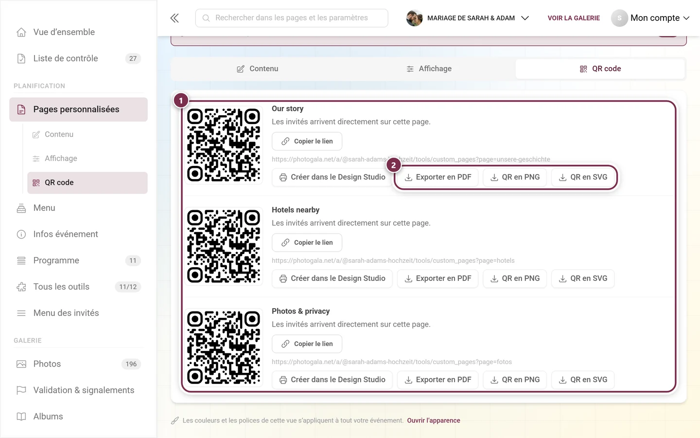Download Photos & privacy QR en SVG
The height and width of the screenshot is (438, 700).
583,380
